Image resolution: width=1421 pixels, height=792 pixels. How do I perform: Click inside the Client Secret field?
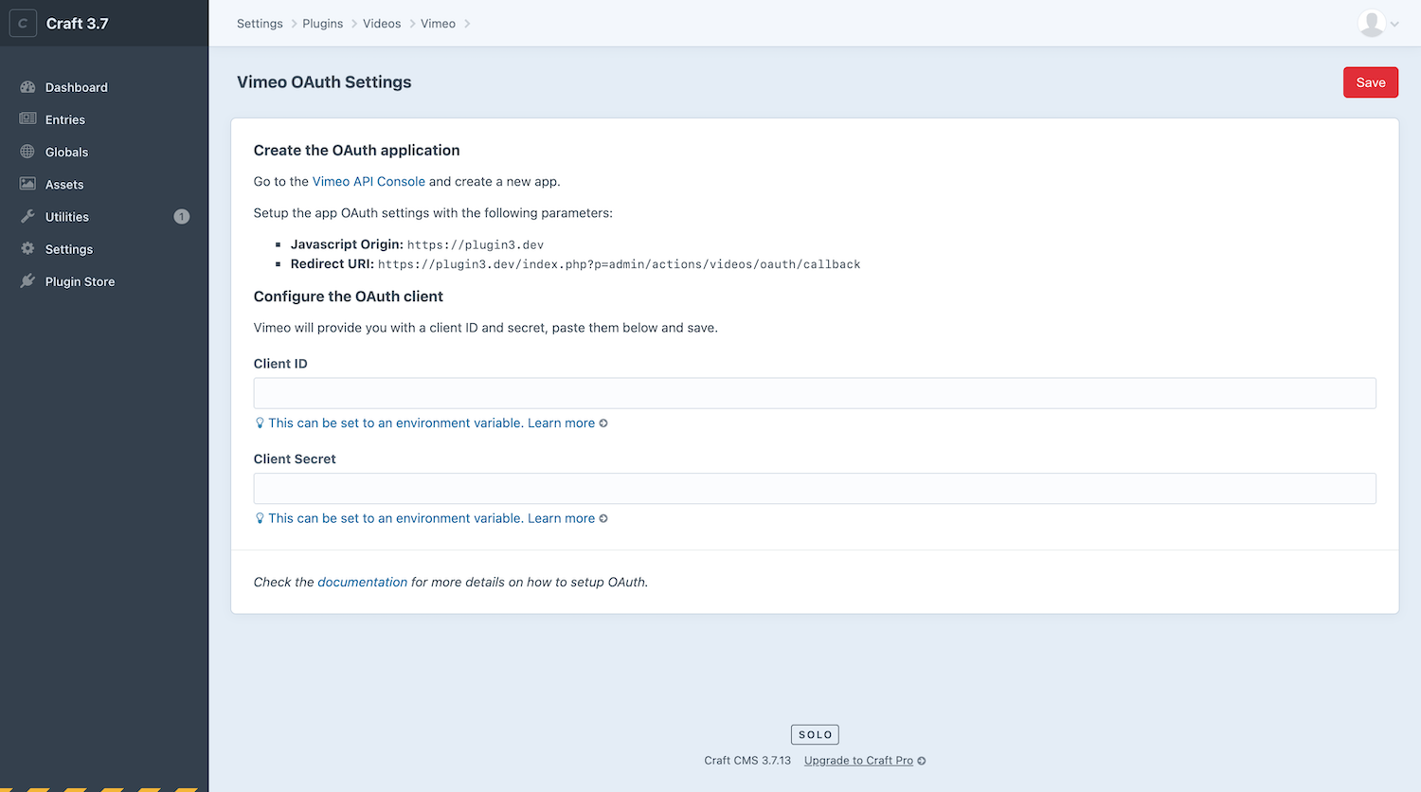[x=815, y=488]
